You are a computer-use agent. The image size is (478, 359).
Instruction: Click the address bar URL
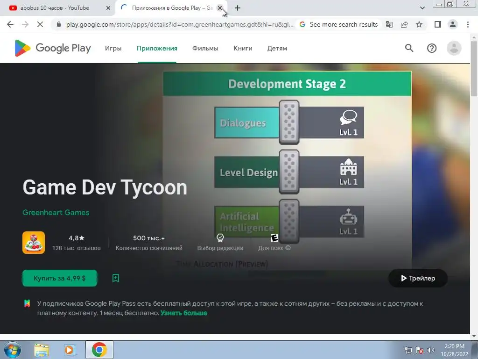click(180, 24)
